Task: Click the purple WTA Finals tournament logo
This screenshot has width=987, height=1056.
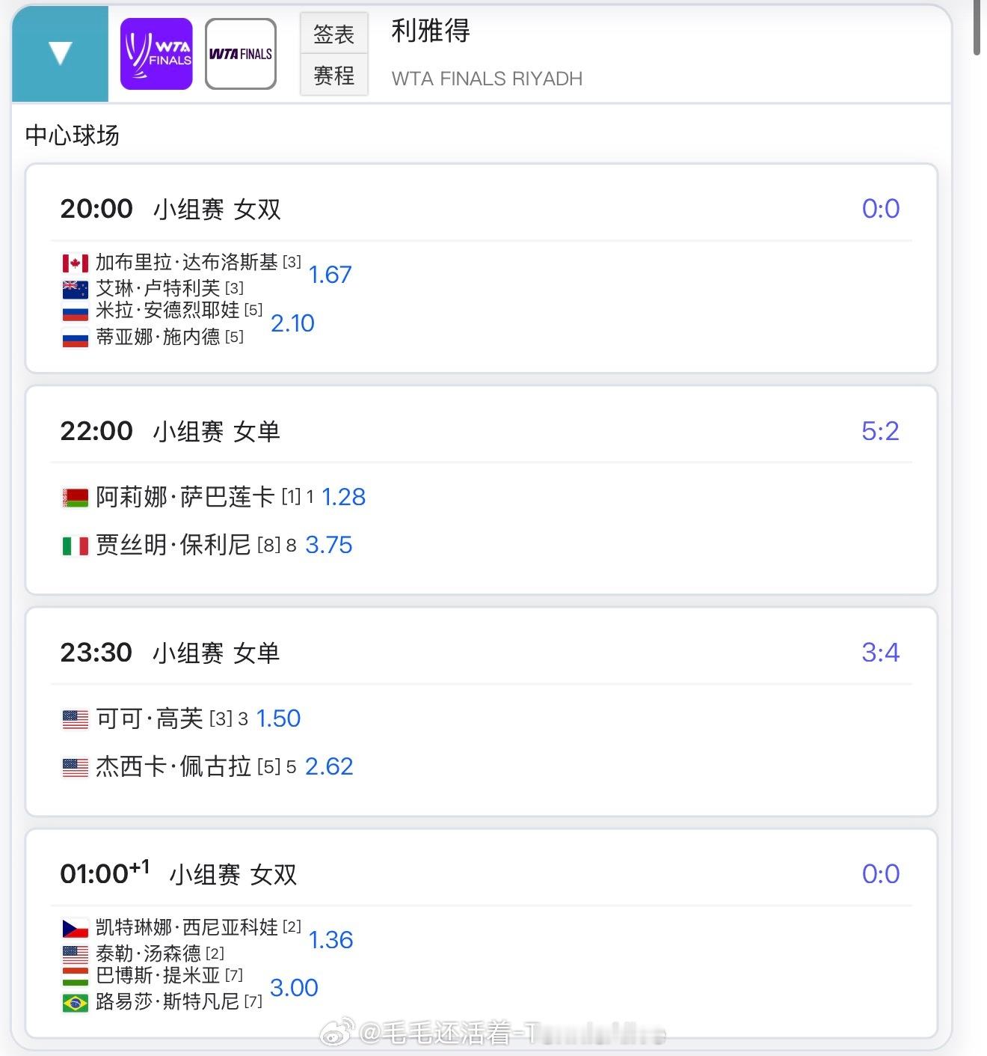Action: pyautogui.click(x=156, y=52)
